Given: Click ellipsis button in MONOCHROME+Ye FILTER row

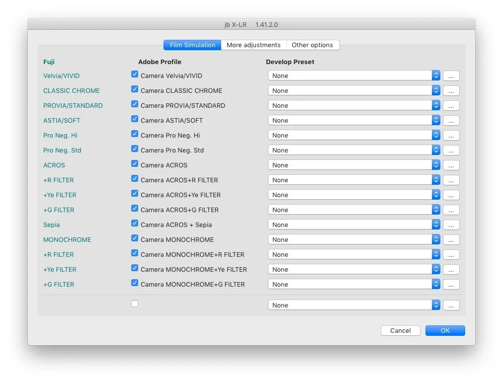Looking at the screenshot, I should click(x=451, y=270).
